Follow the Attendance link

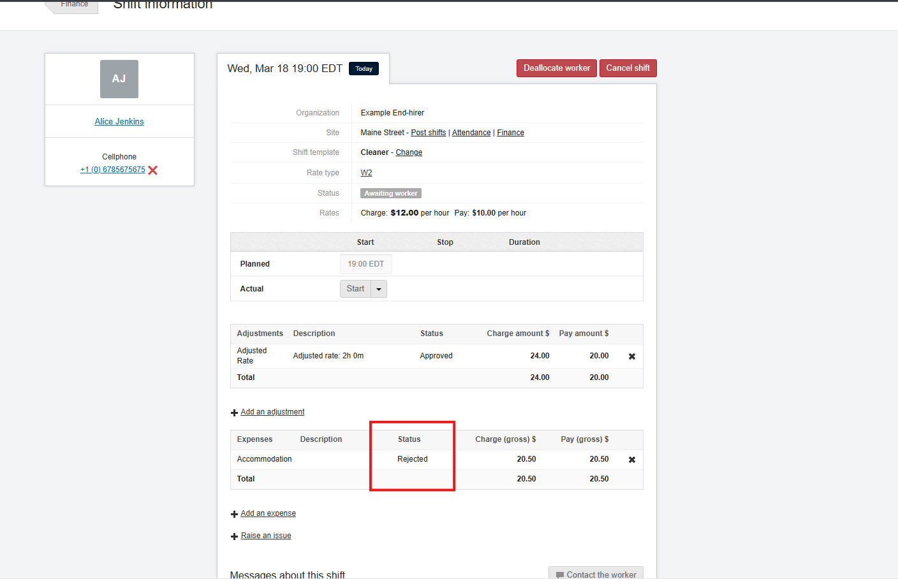point(471,132)
